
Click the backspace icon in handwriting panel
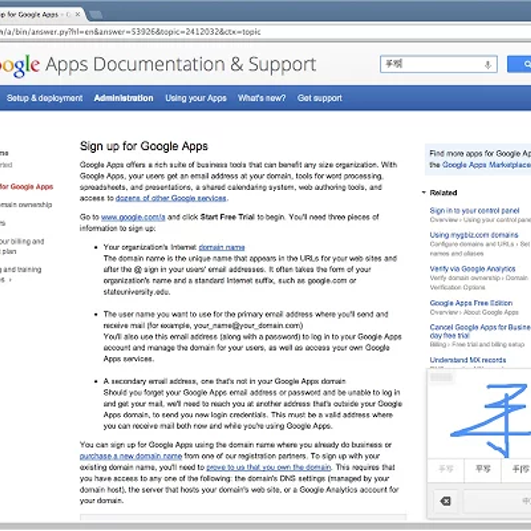click(445, 501)
